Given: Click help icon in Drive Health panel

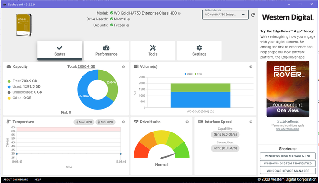Looking at the screenshot, I should (x=186, y=122).
